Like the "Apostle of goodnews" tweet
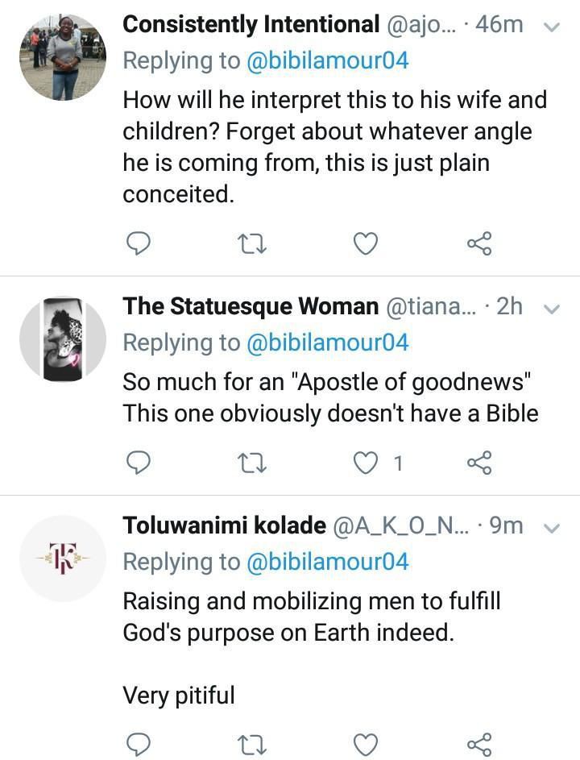 click(x=367, y=462)
